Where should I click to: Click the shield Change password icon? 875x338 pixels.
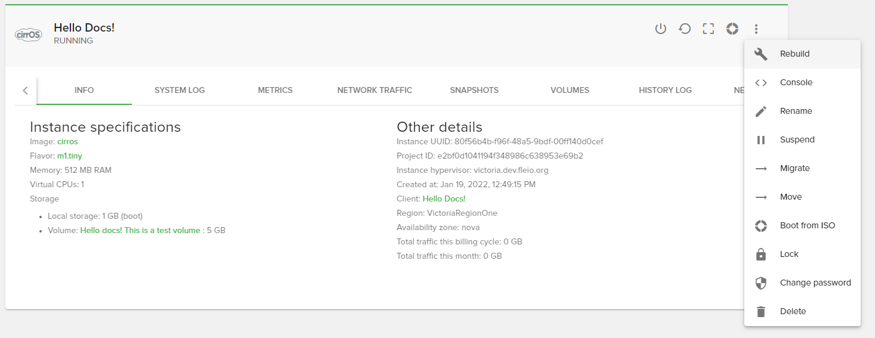(x=761, y=283)
